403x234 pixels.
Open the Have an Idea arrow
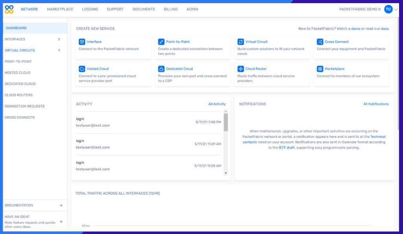pos(61,222)
